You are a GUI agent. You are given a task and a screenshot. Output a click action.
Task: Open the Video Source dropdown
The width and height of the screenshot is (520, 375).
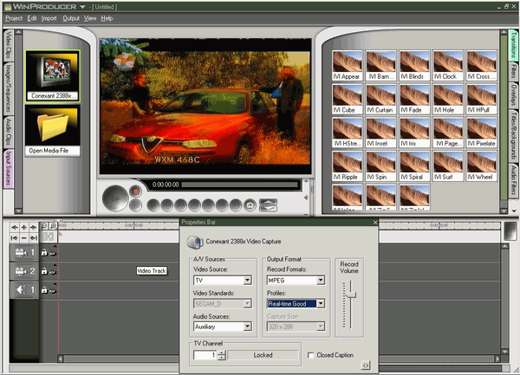[x=245, y=281]
